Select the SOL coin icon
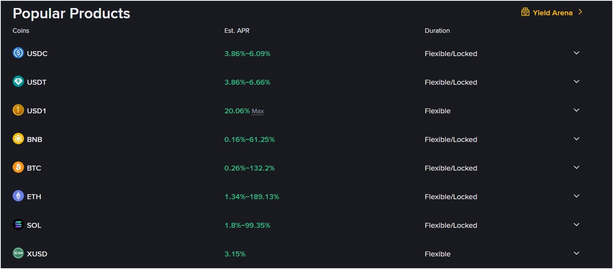Screen dimensions: 613x269 [x=18, y=225]
